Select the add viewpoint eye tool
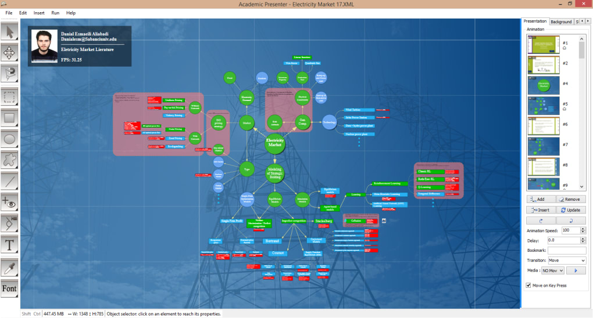This screenshot has width=593, height=318. [x=9, y=203]
